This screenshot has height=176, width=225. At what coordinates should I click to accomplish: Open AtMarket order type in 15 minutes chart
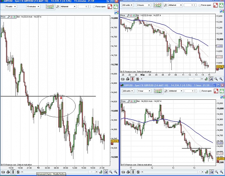pos(68,7)
